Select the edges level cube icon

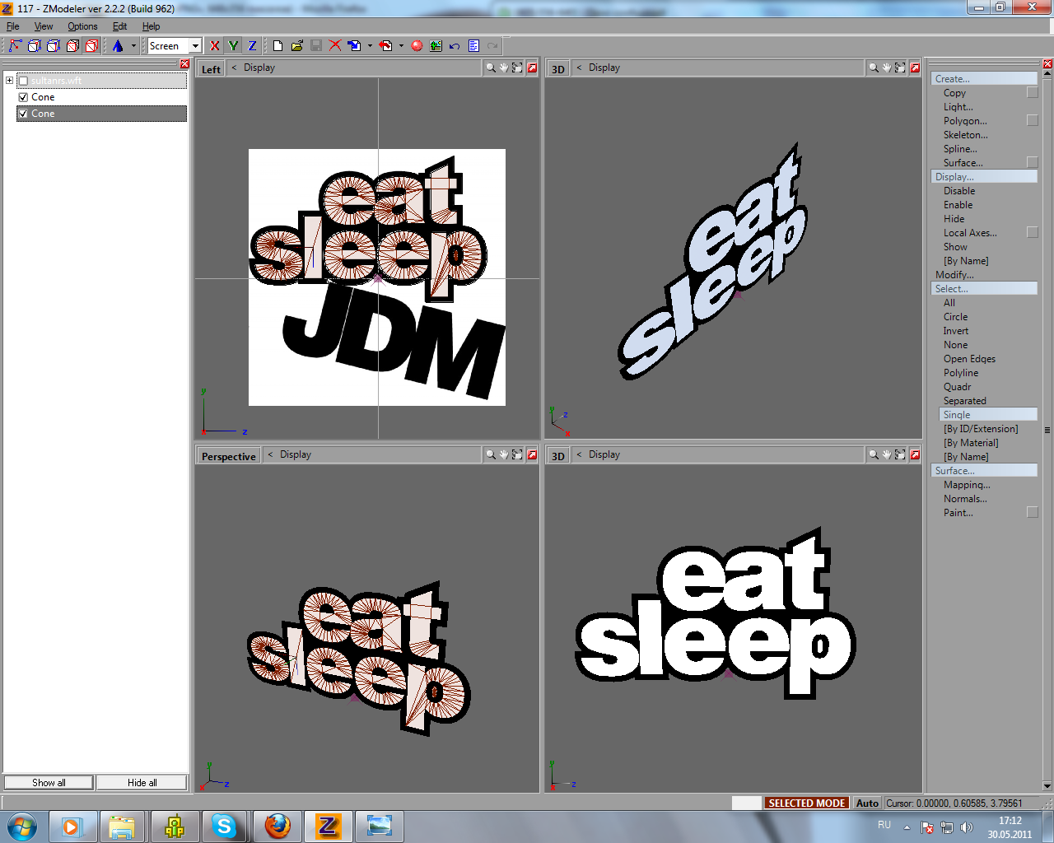click(35, 46)
